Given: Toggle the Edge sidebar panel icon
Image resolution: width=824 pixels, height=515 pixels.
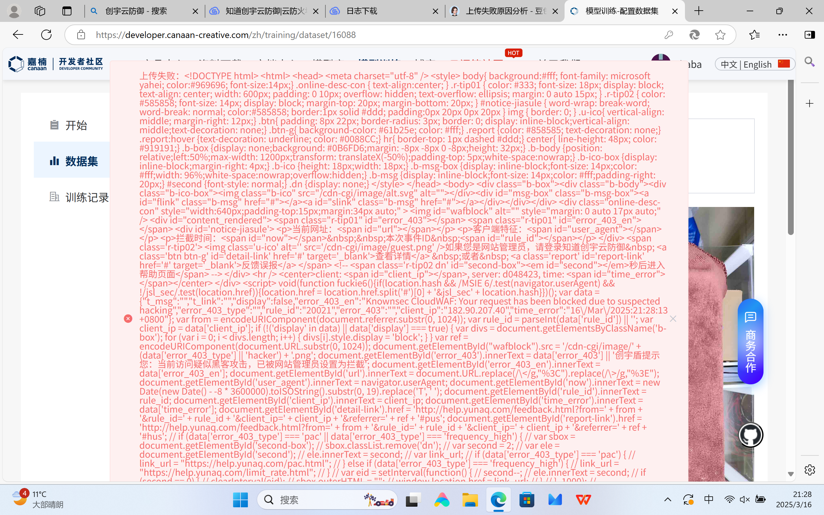Looking at the screenshot, I should pos(810,35).
